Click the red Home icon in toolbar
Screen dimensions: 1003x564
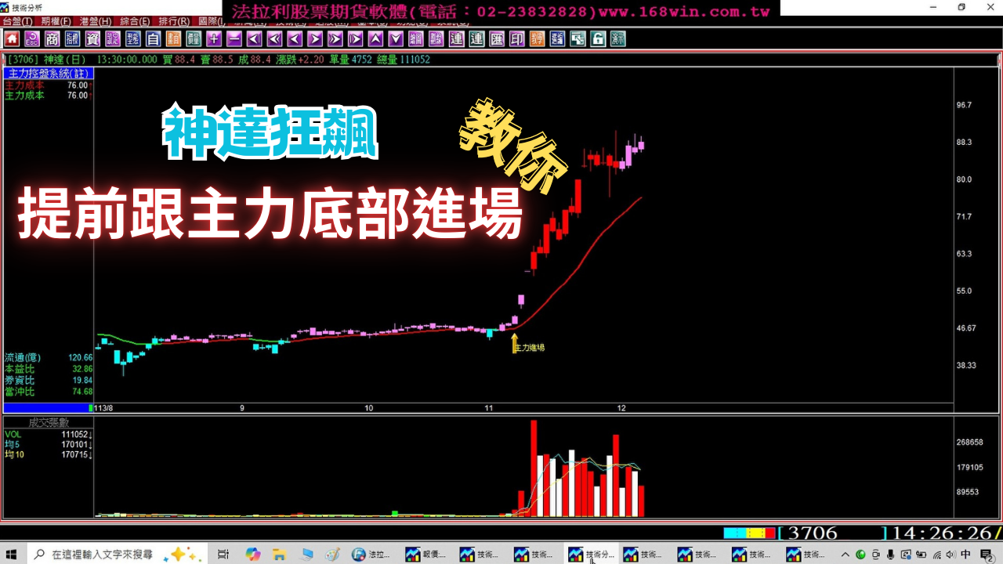coord(12,39)
